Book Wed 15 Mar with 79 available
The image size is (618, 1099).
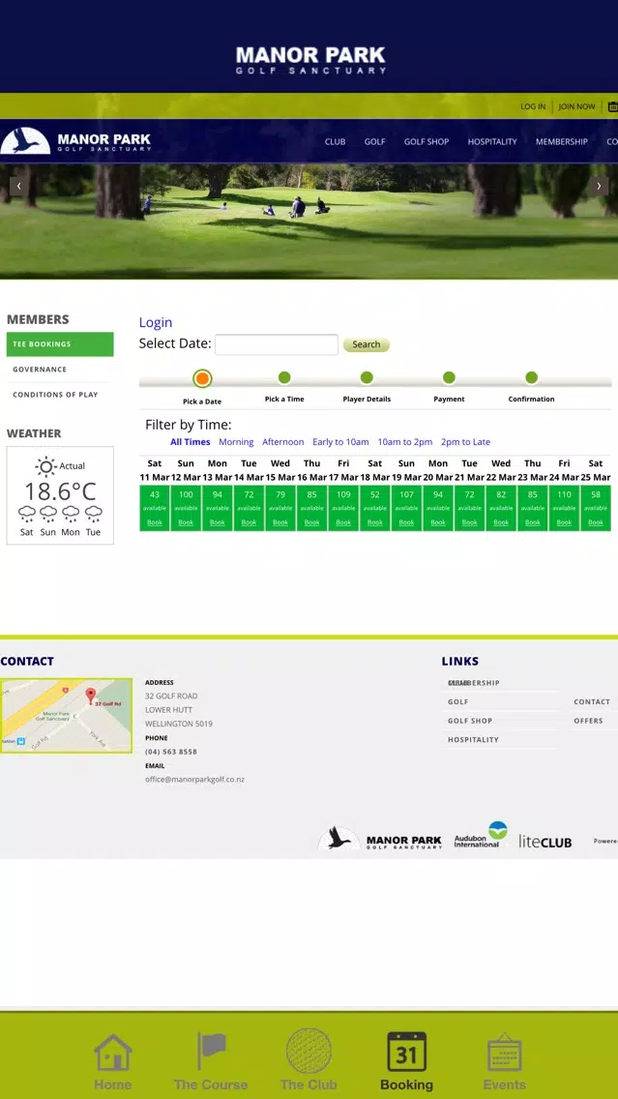click(280, 522)
